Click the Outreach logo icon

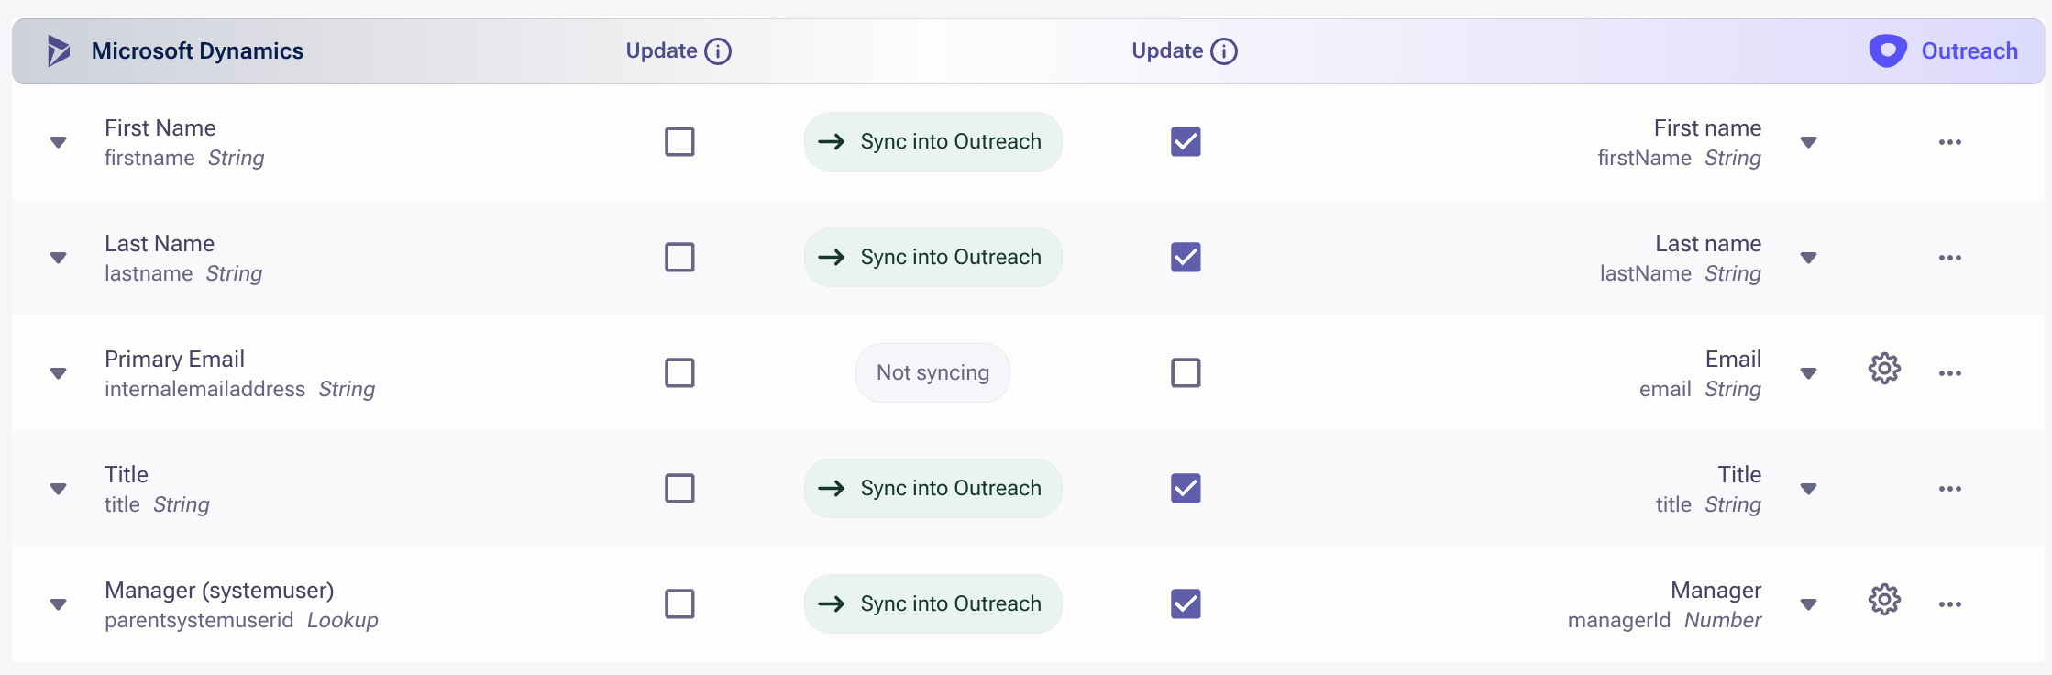pyautogui.click(x=1888, y=51)
